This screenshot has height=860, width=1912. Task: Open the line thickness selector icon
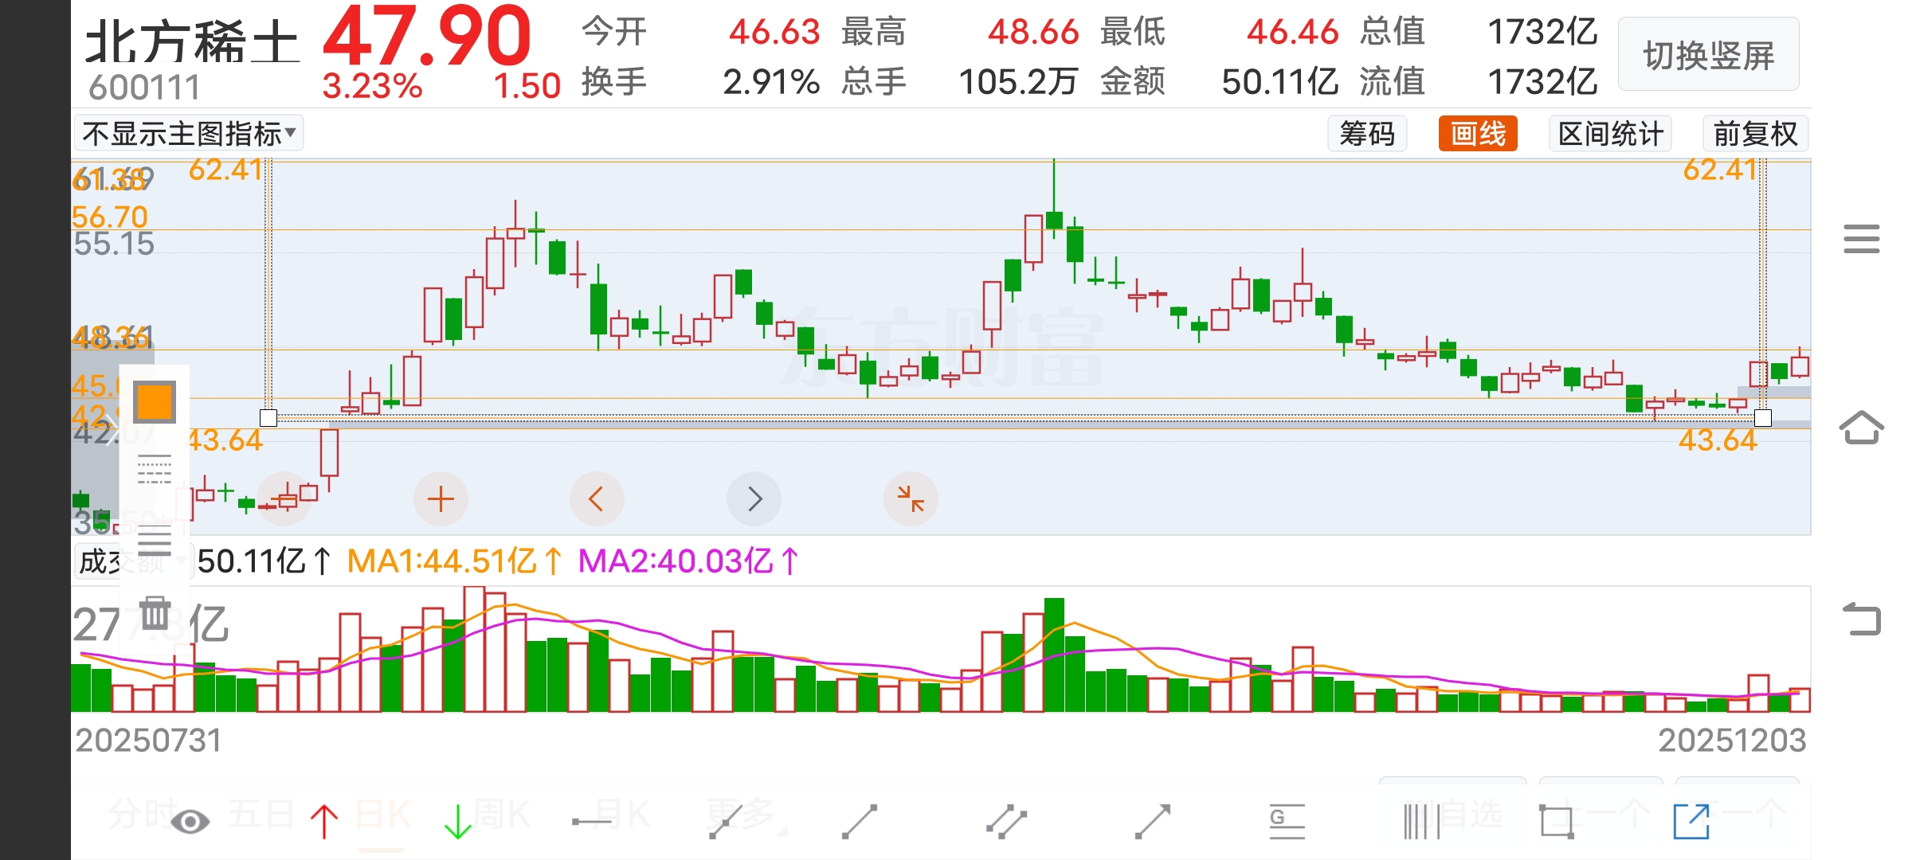coord(155,541)
